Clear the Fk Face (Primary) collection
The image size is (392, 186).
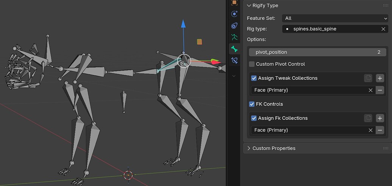[x=370, y=130]
